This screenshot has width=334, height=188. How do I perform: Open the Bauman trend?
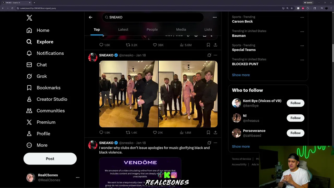(x=239, y=36)
